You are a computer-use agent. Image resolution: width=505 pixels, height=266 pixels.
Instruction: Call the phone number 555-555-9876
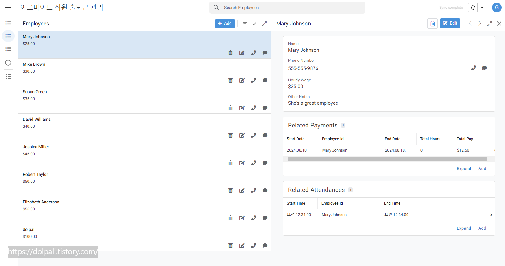pyautogui.click(x=473, y=68)
